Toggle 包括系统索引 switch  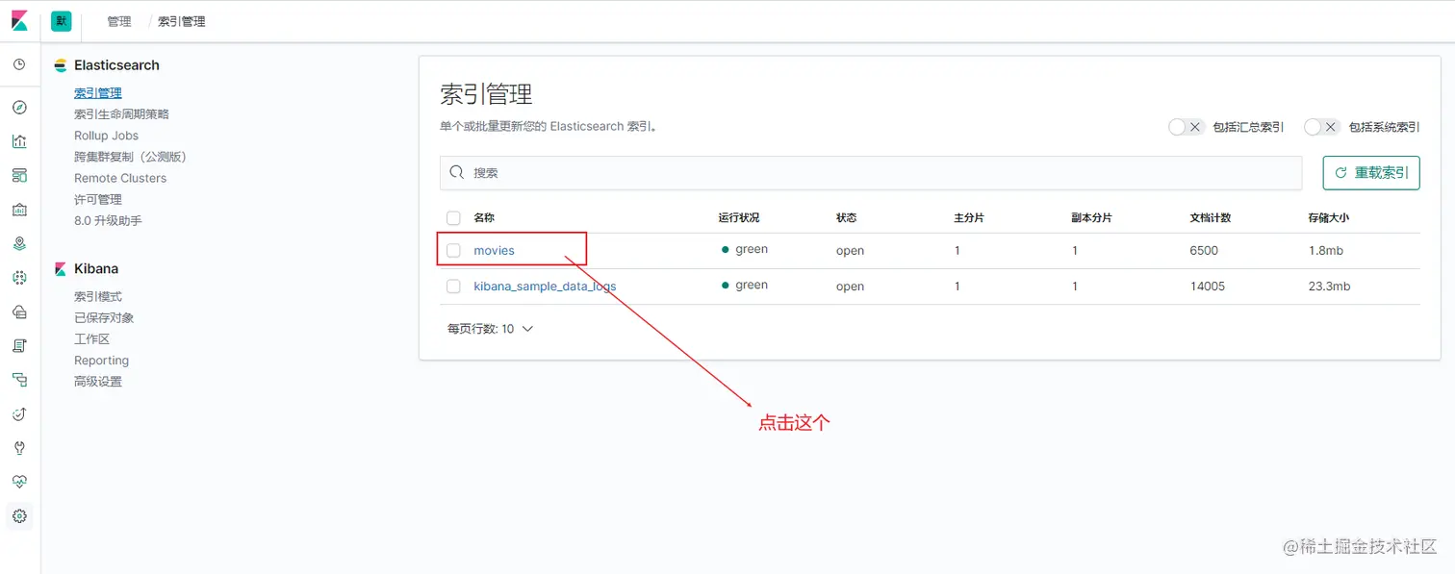(1322, 127)
